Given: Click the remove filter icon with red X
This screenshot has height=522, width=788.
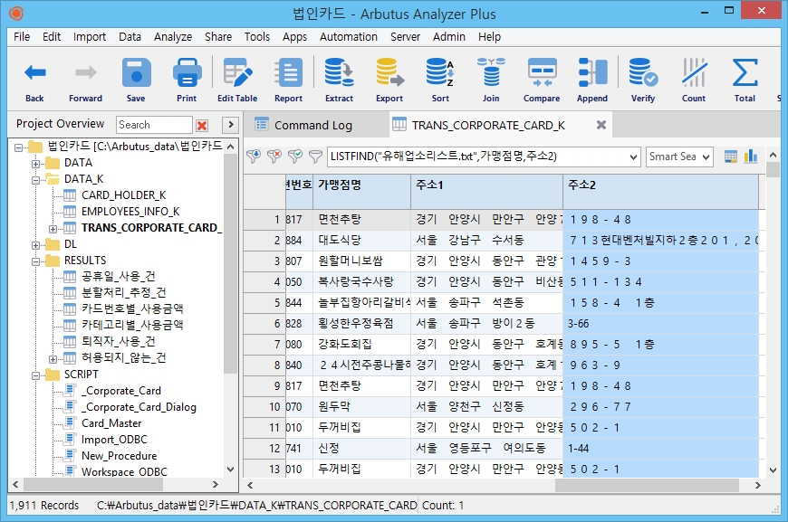Looking at the screenshot, I should [274, 157].
